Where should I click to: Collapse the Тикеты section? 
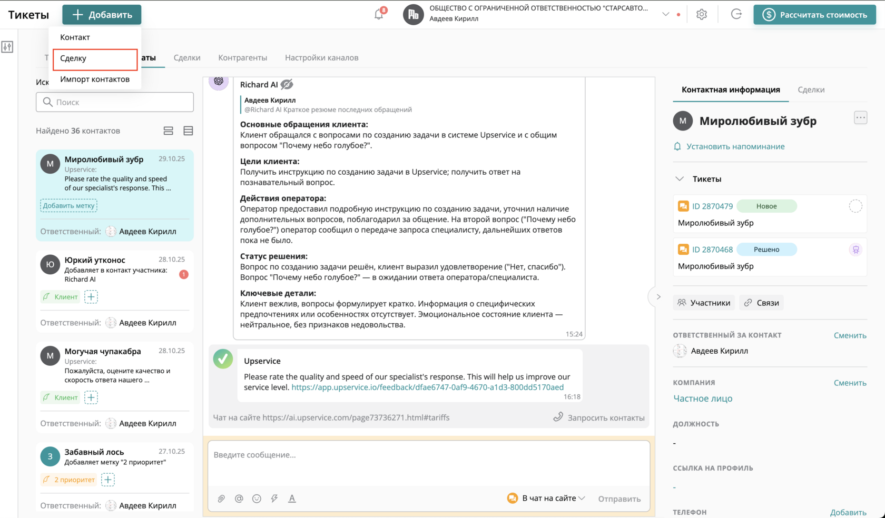point(680,179)
